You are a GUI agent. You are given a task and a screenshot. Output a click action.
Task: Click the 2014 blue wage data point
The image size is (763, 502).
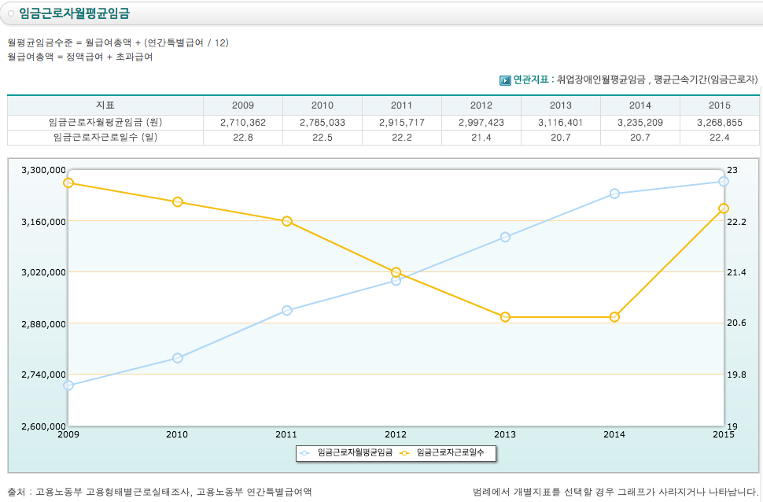614,194
